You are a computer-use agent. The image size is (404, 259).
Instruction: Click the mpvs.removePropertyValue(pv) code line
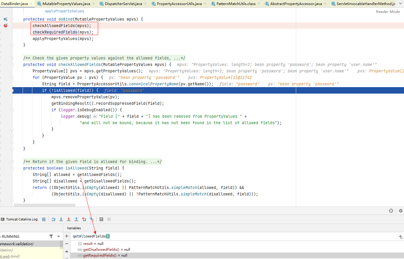tap(85, 97)
